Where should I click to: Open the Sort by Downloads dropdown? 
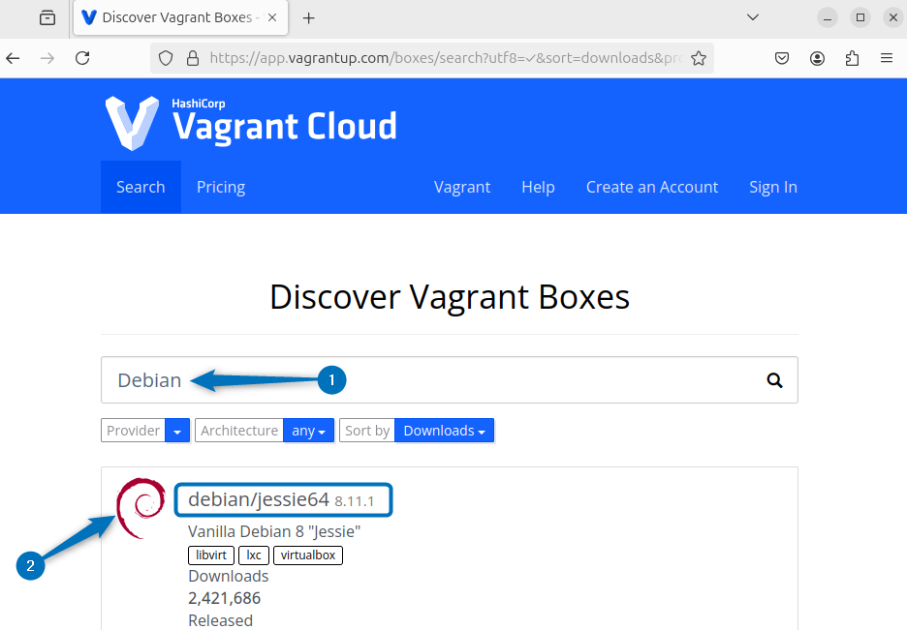[445, 431]
